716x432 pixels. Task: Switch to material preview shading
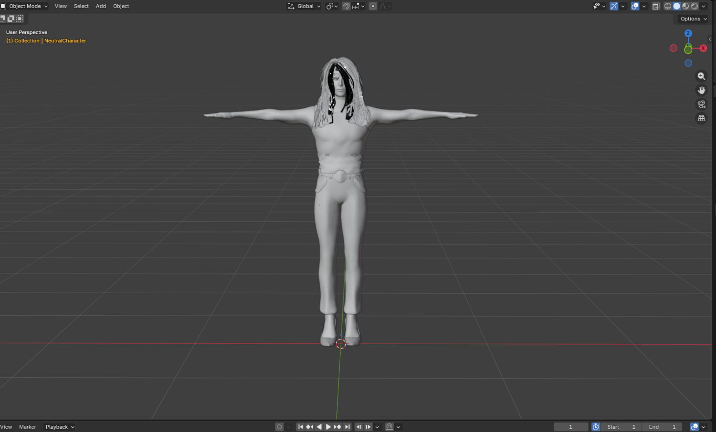(x=685, y=6)
